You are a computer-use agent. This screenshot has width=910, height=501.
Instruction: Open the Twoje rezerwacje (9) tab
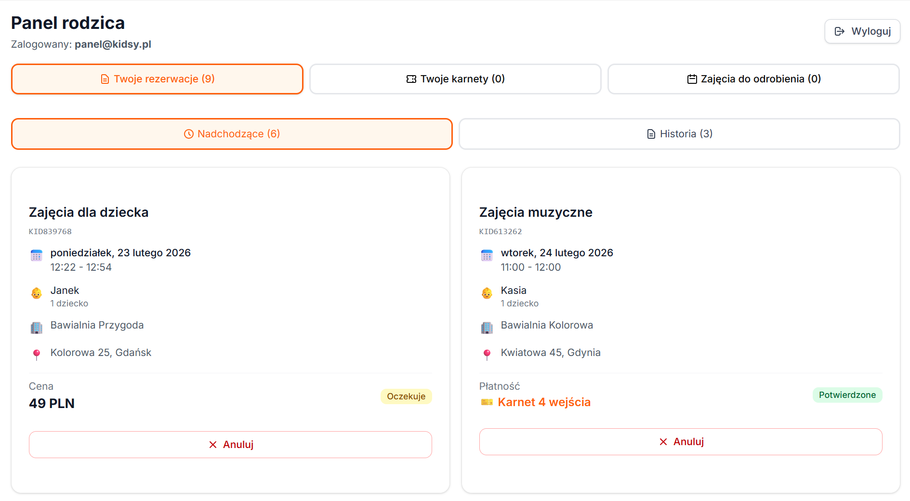[x=157, y=79]
